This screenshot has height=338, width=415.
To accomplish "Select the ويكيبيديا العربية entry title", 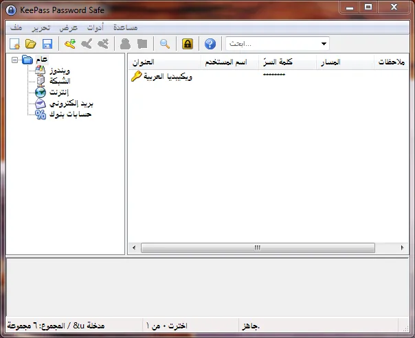I will [x=168, y=77].
